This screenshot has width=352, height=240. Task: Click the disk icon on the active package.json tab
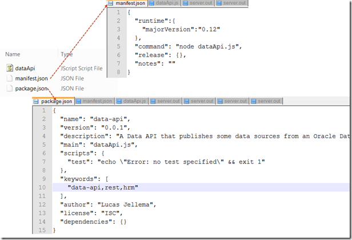36,102
